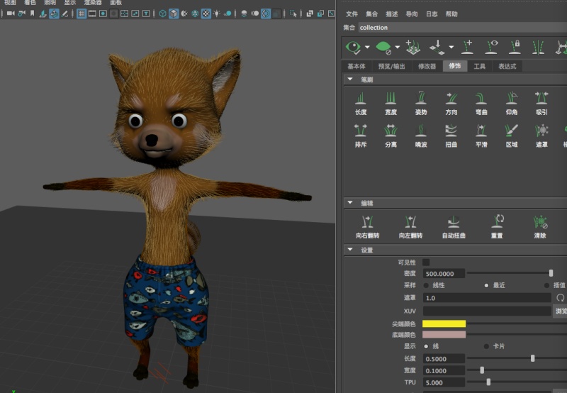Click the XGen update preview eye icon
This screenshot has width=567, height=393.
point(353,48)
